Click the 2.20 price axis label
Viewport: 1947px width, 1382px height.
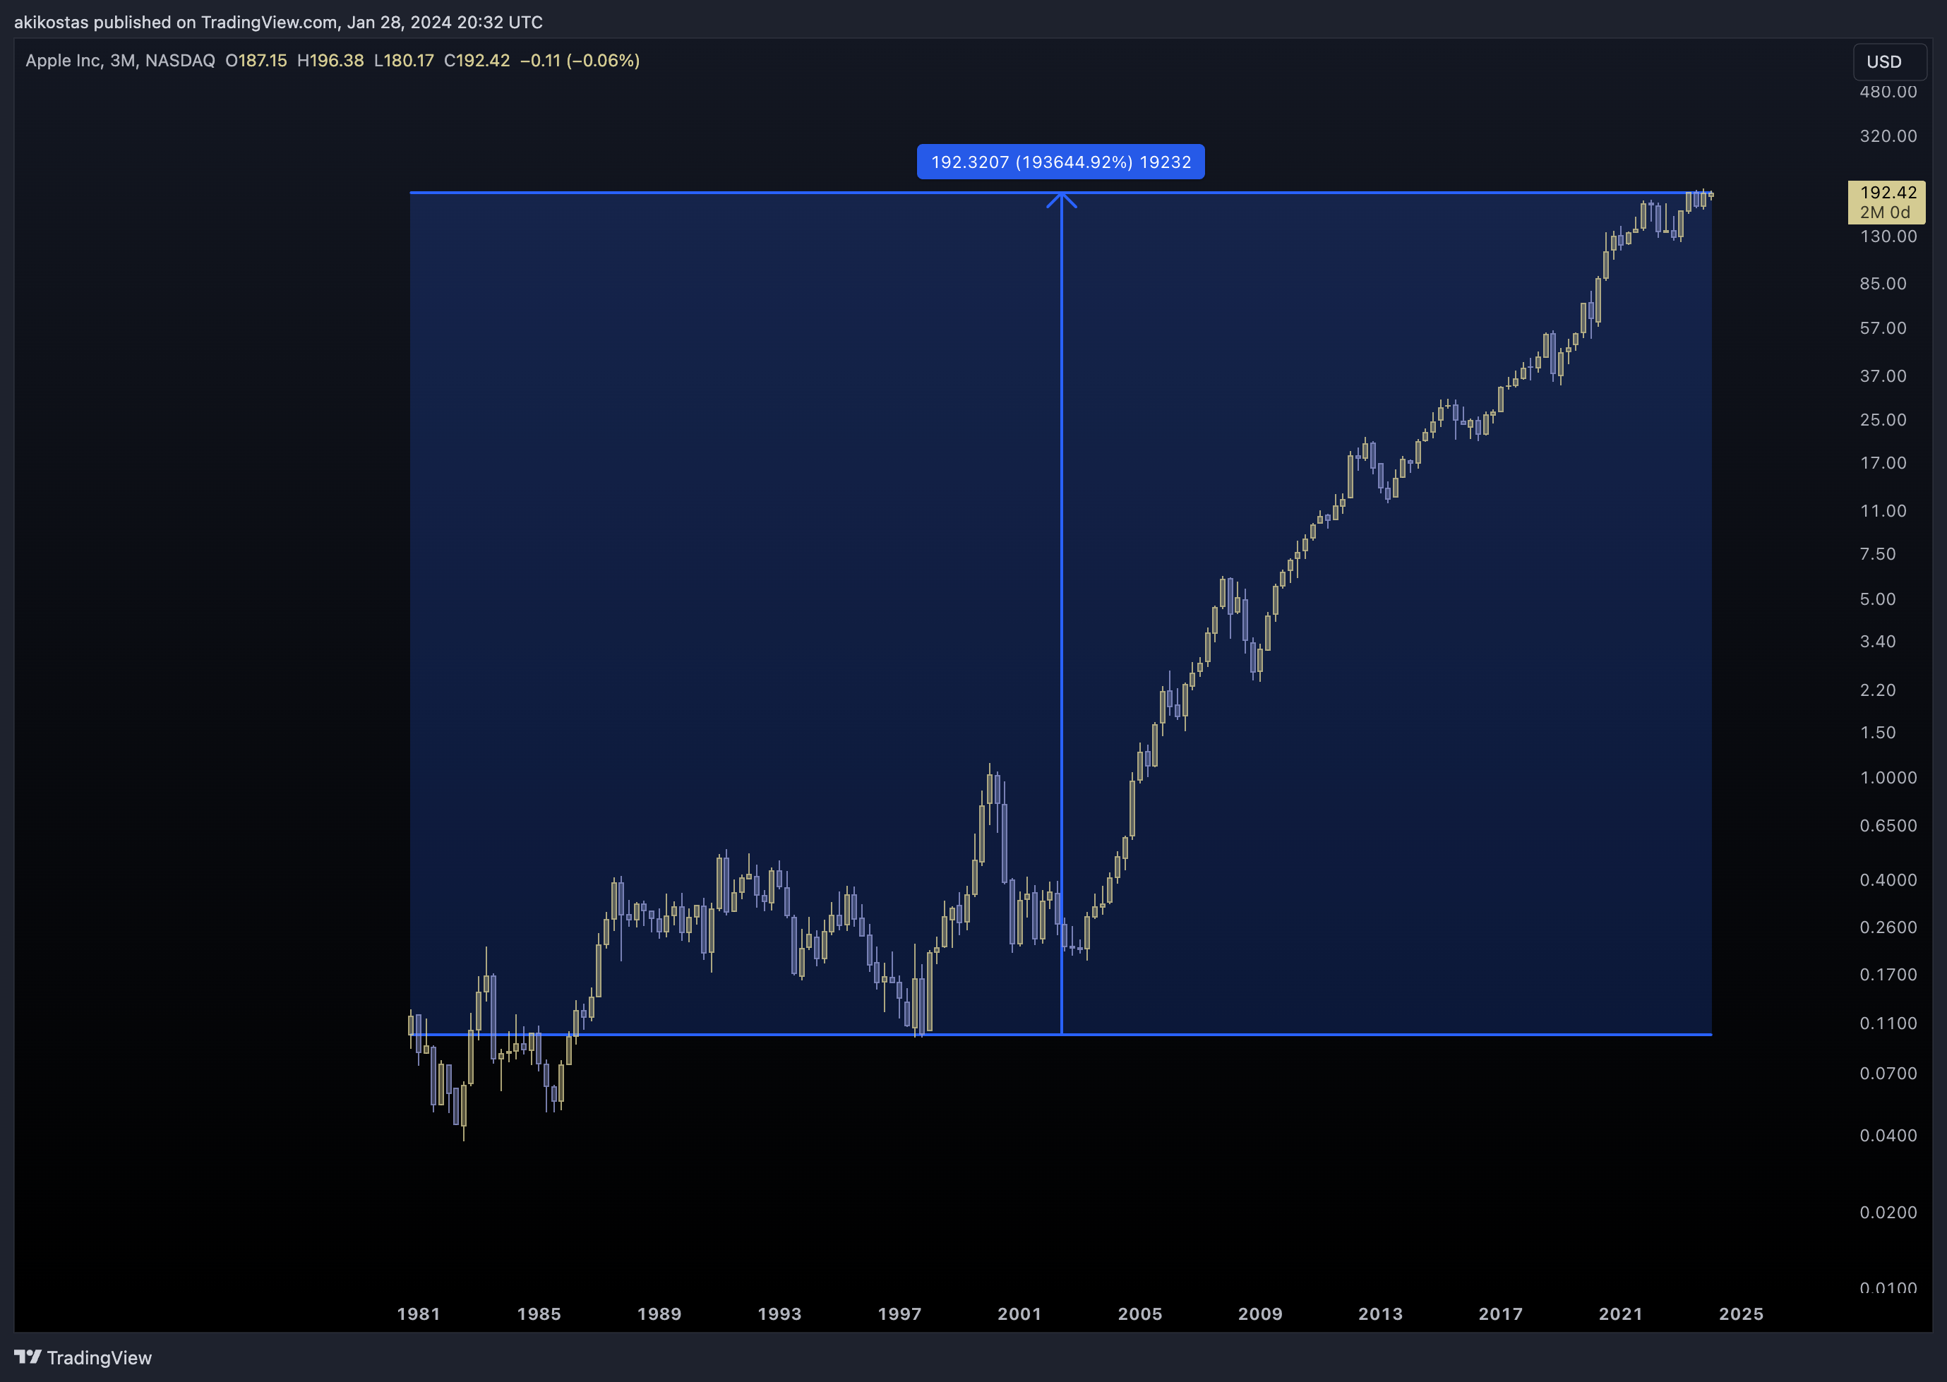point(1878,690)
